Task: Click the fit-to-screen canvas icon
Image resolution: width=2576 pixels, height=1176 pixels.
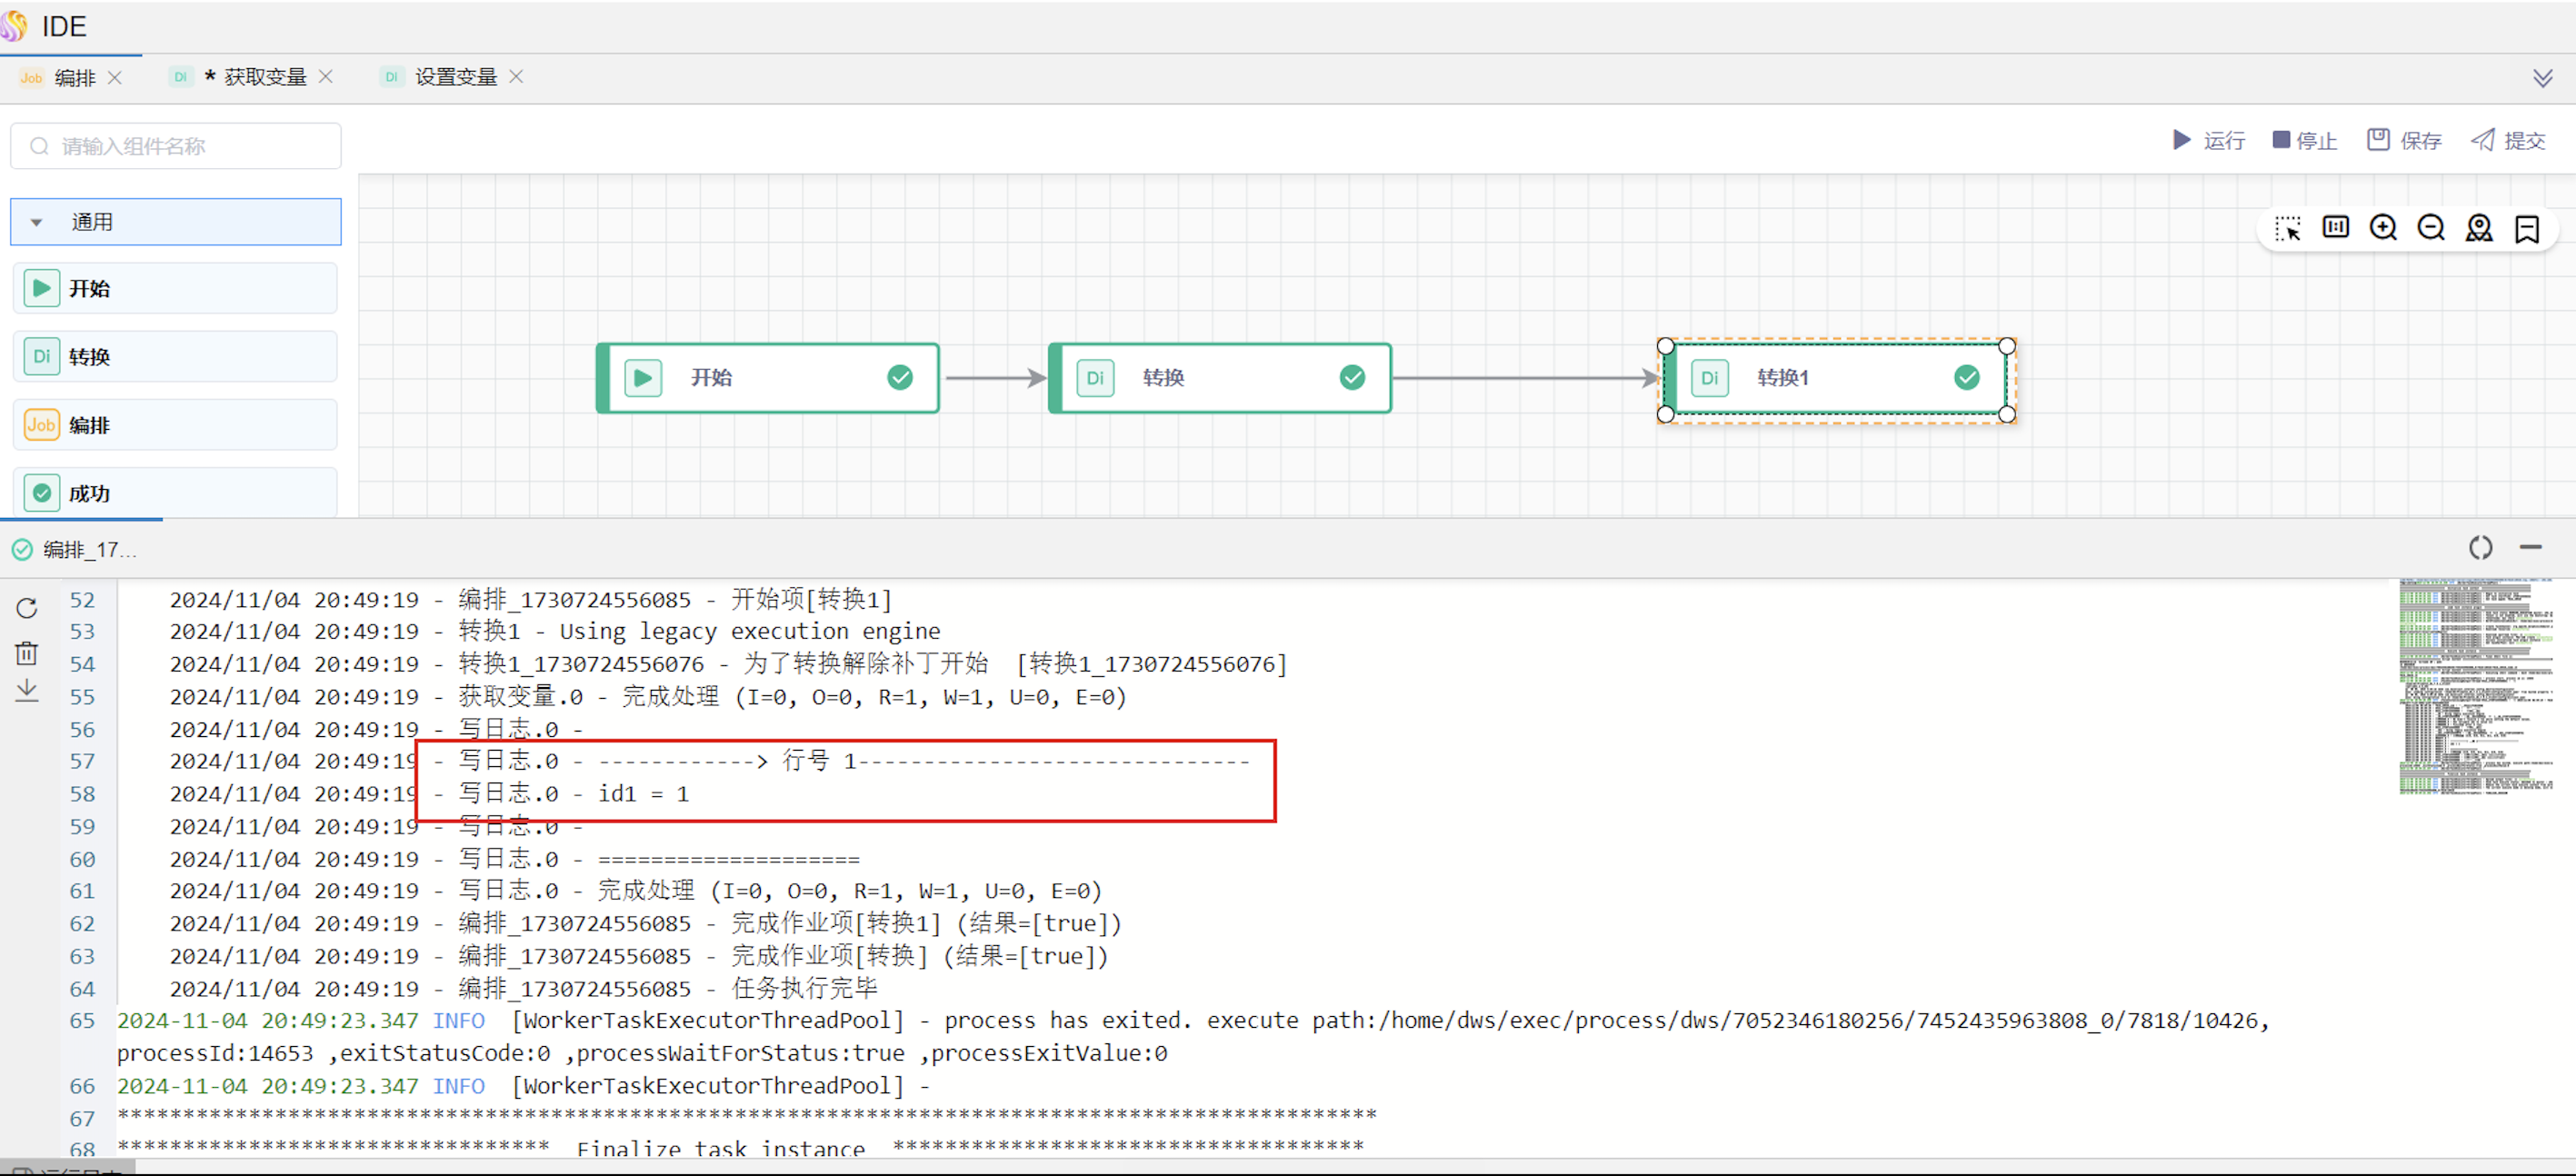Action: 2335,229
